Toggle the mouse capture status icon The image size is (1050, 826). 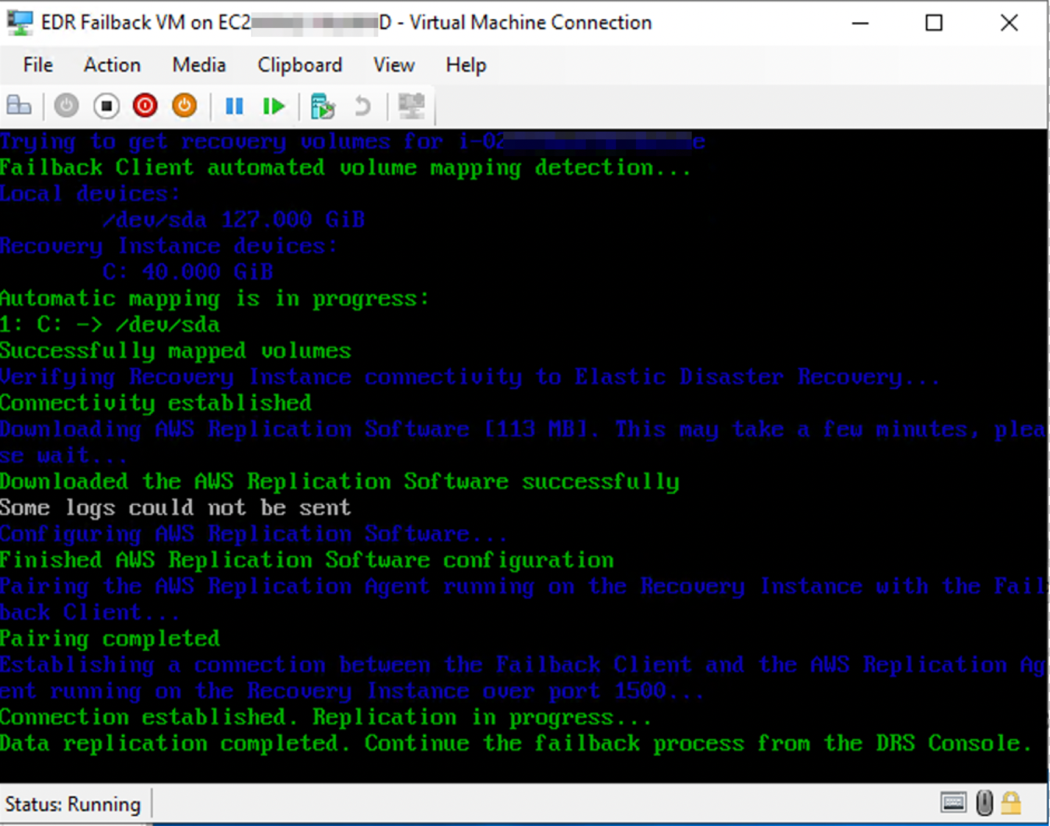point(985,802)
